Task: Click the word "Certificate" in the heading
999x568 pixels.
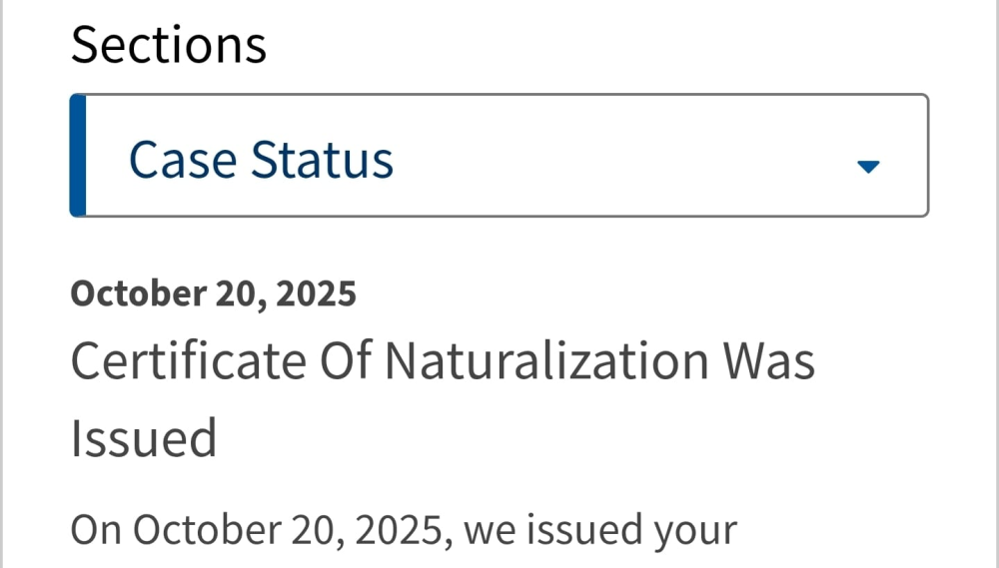Action: (x=188, y=361)
